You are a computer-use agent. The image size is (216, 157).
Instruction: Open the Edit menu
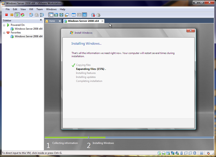[15, 9]
